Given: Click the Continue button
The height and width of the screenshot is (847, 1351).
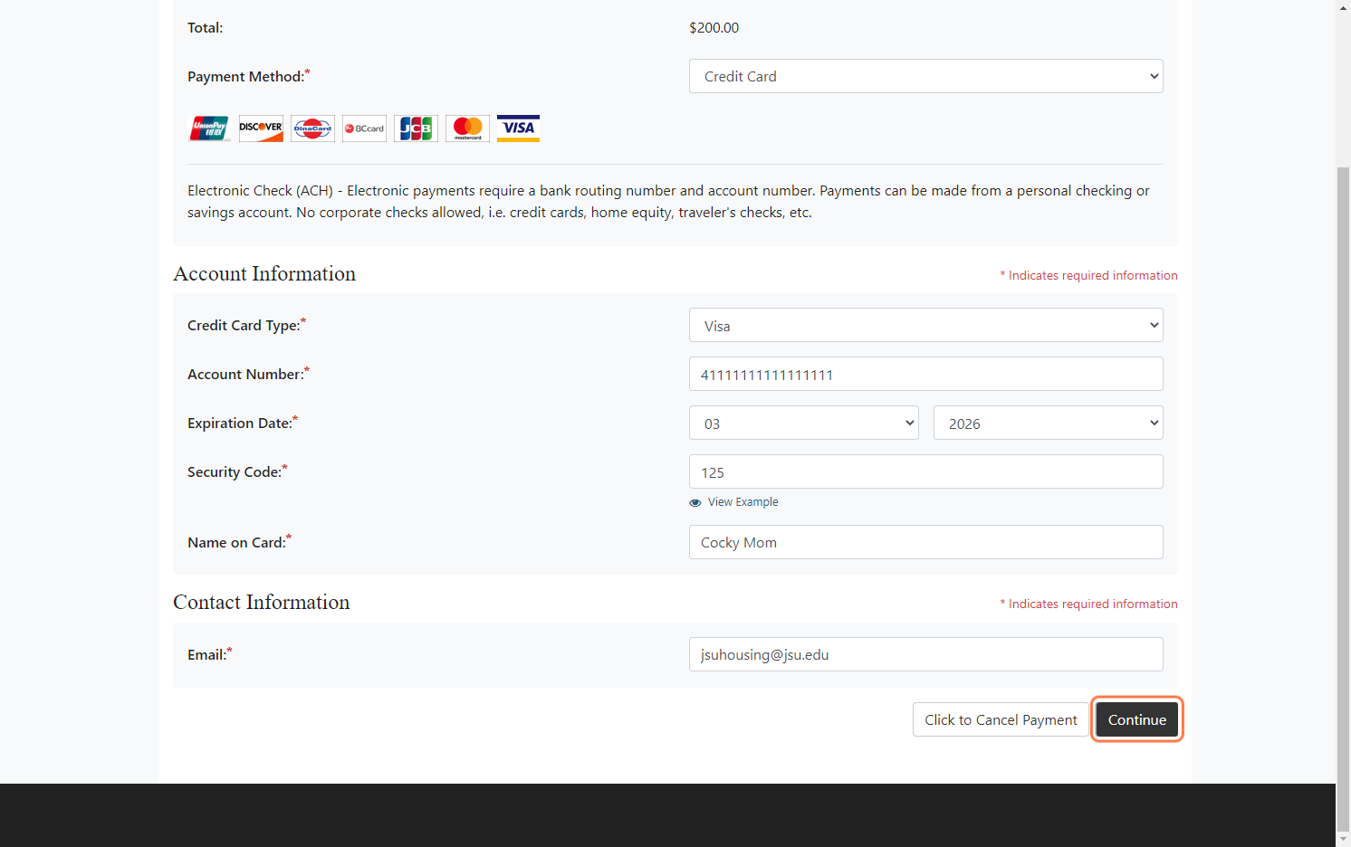Looking at the screenshot, I should pyautogui.click(x=1137, y=719).
